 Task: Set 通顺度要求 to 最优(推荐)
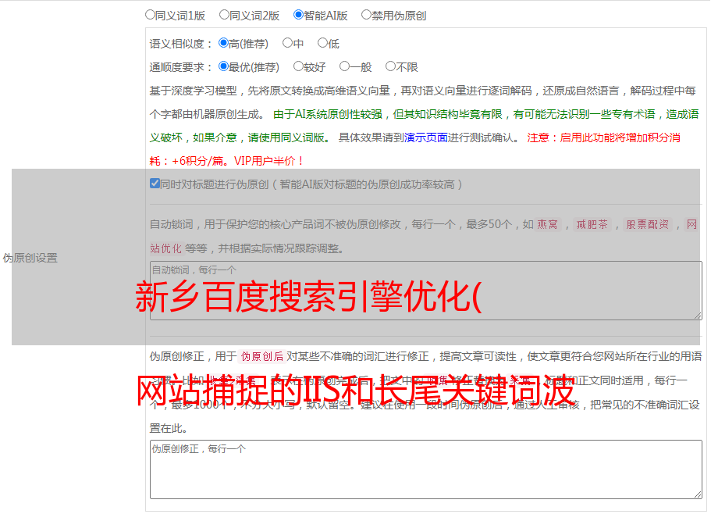[223, 66]
